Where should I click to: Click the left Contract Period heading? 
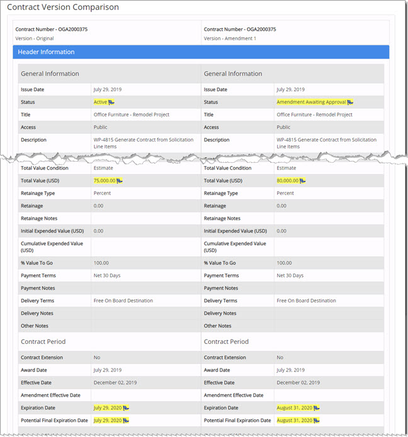[43, 341]
